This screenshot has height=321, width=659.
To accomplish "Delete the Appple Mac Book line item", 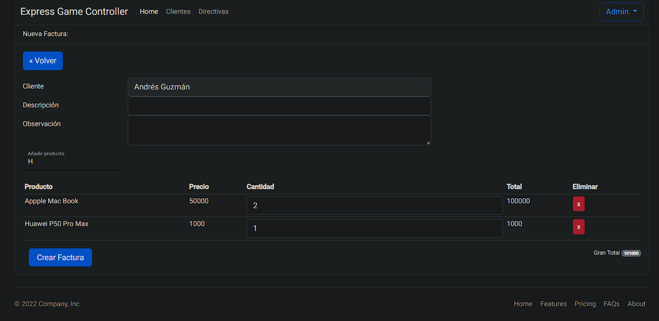I will pos(578,203).
